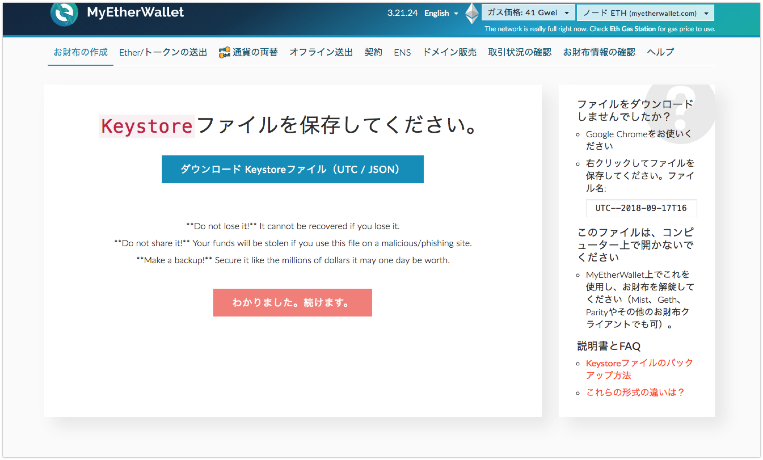Open ドメイン販売 tab
The height and width of the screenshot is (460, 763).
(x=450, y=52)
